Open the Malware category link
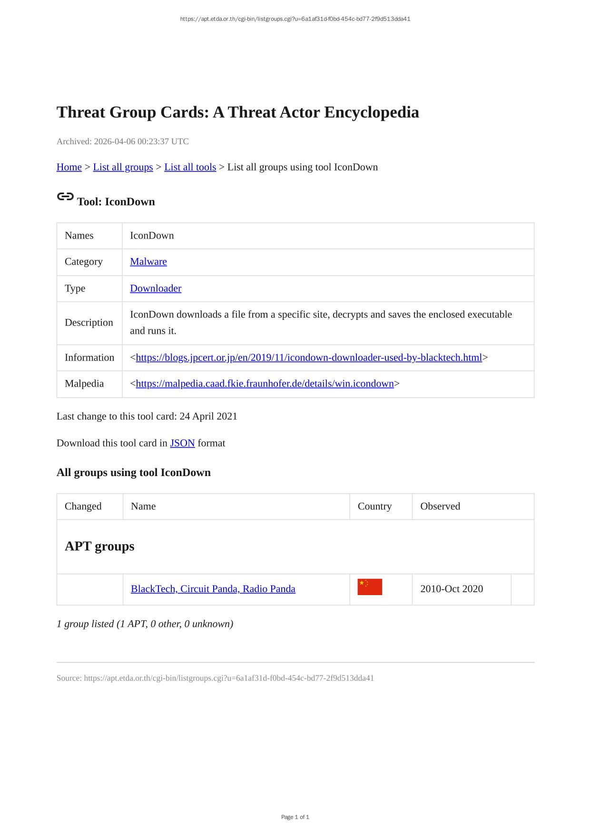Viewport: 591px width, 836px height. [148, 261]
